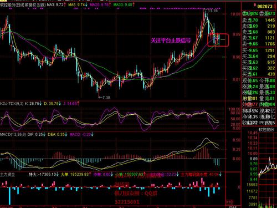
Task: Select the 卖一 9.66 ask row
Action: coord(259,44)
